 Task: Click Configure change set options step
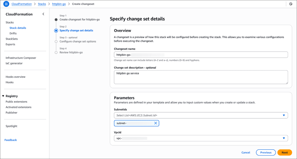78,42
